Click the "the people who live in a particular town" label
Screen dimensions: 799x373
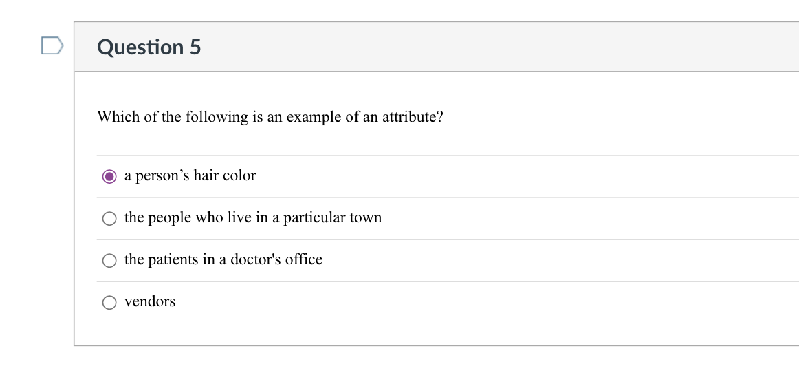(x=252, y=218)
